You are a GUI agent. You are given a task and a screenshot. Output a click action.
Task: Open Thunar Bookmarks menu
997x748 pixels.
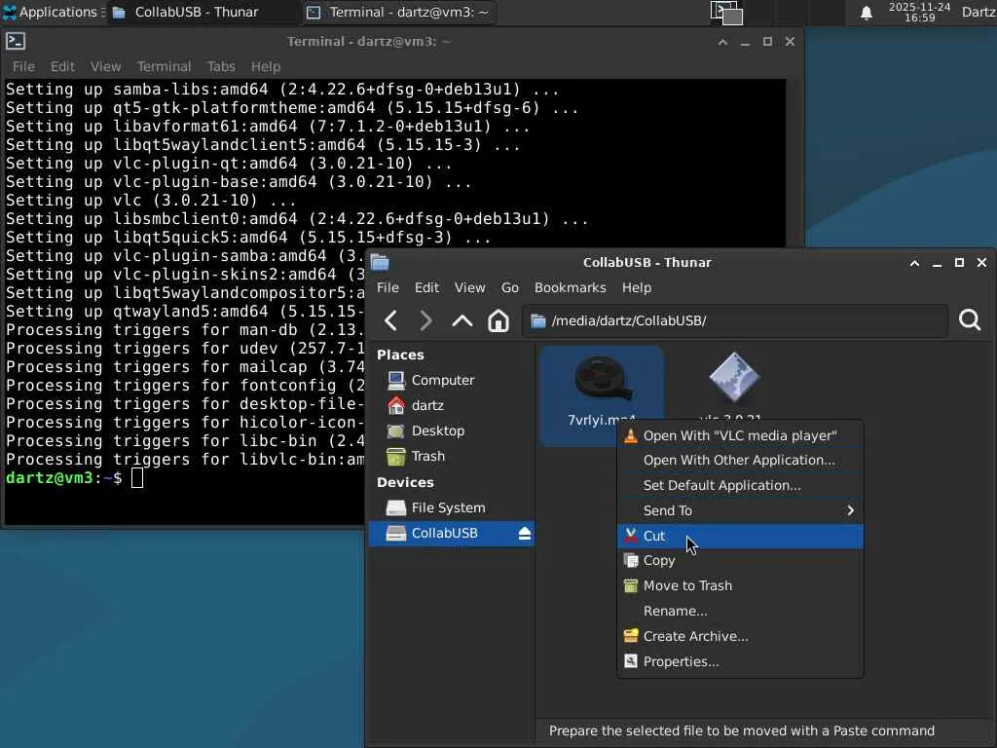point(571,288)
